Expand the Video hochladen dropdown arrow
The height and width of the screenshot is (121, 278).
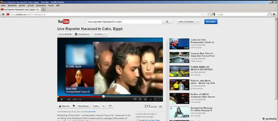(x=198, y=21)
